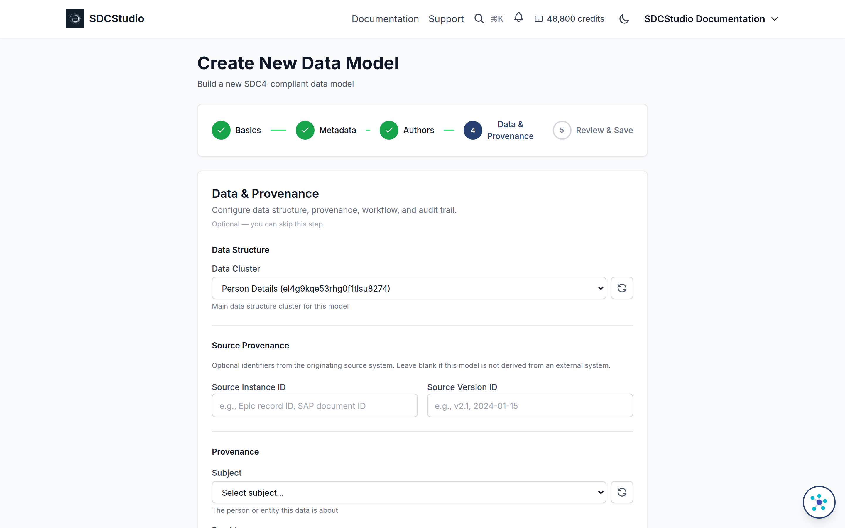Click the credits card icon
The image size is (845, 528).
[x=538, y=19]
